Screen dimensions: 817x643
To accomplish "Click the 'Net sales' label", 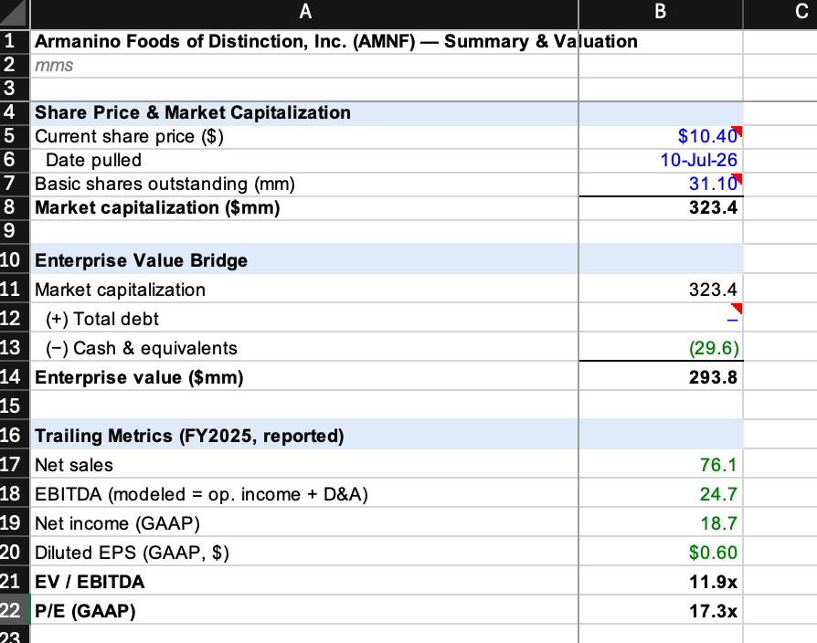I will click(x=305, y=464).
